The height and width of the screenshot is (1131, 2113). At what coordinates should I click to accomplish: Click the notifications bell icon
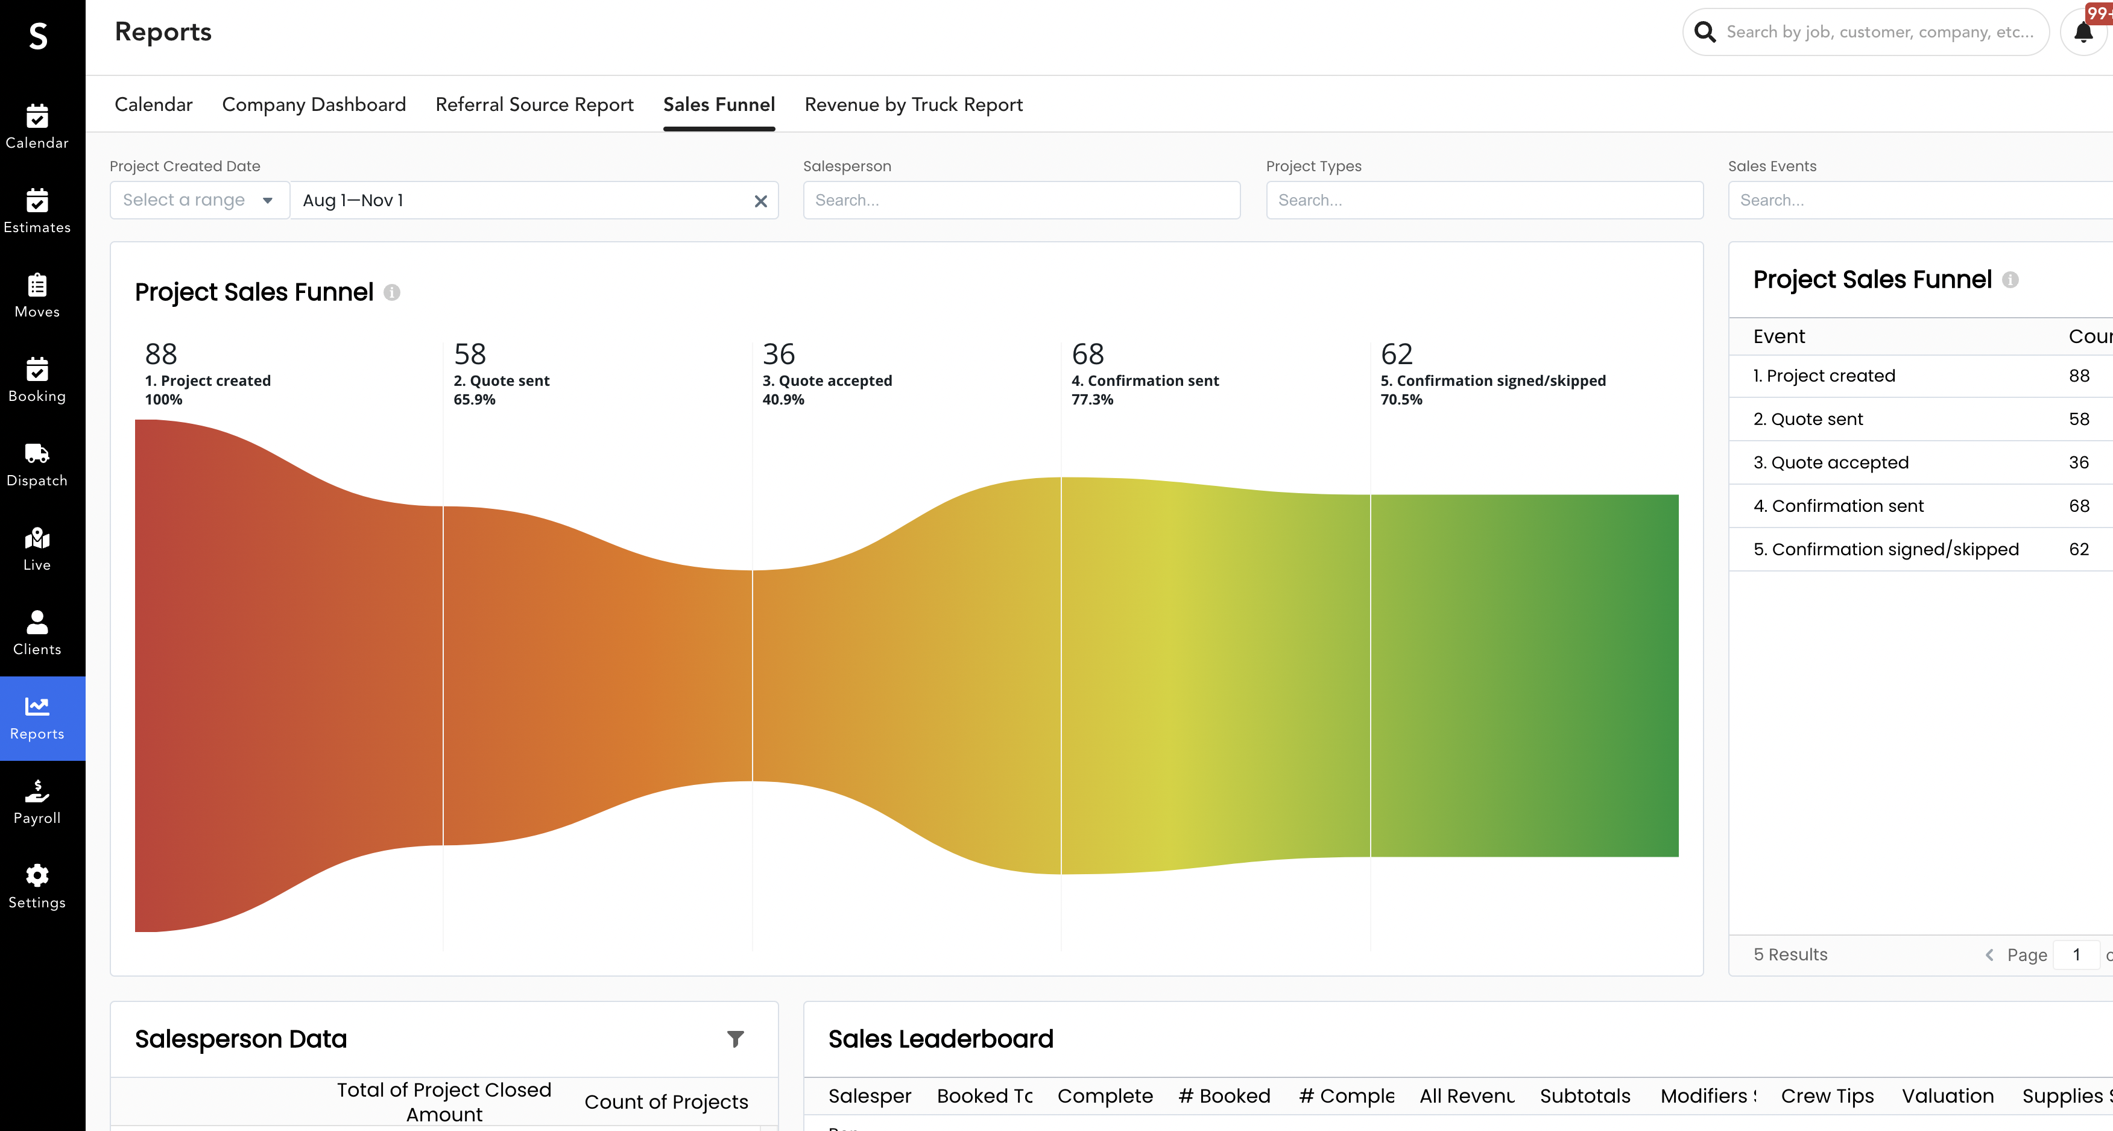click(2083, 33)
